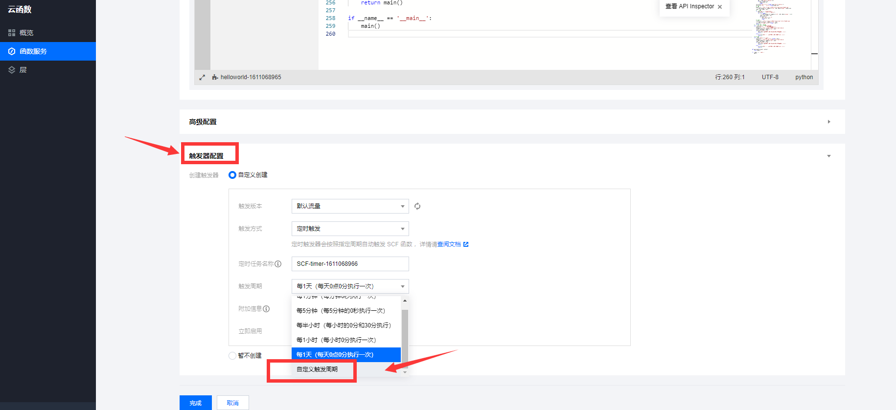Screen dimensions: 896x410
Task: Show info tooltip for 附加信息
Action: pos(266,309)
